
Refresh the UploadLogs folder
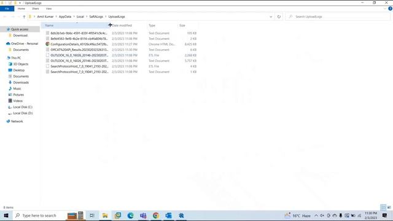pyautogui.click(x=279, y=17)
